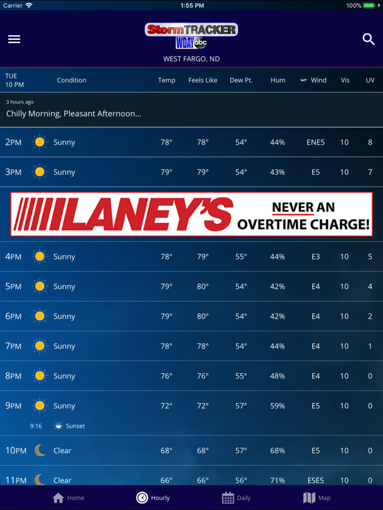Tap the battery icon in status bar
383x510 pixels.
tap(369, 5)
